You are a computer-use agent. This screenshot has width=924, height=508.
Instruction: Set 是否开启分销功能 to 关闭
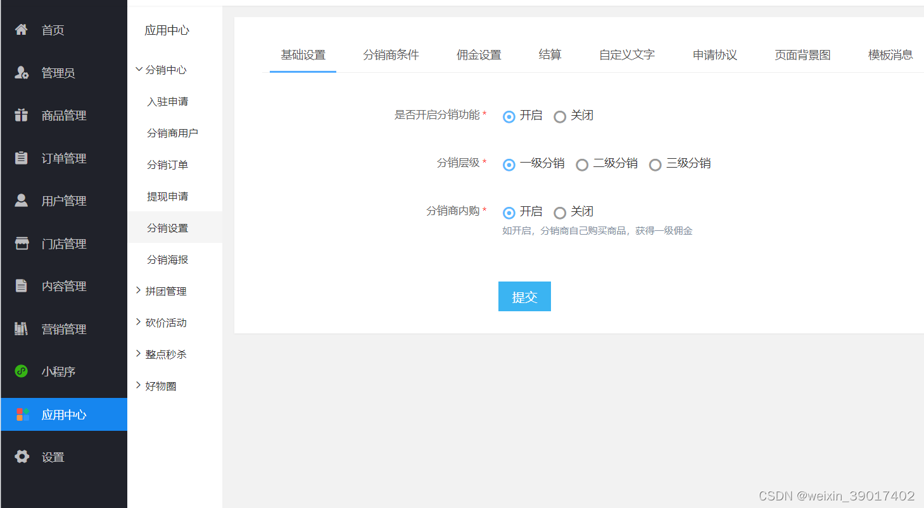559,116
